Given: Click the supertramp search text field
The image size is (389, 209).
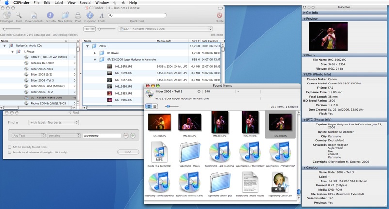Looking at the screenshot, I should (x=102, y=135).
